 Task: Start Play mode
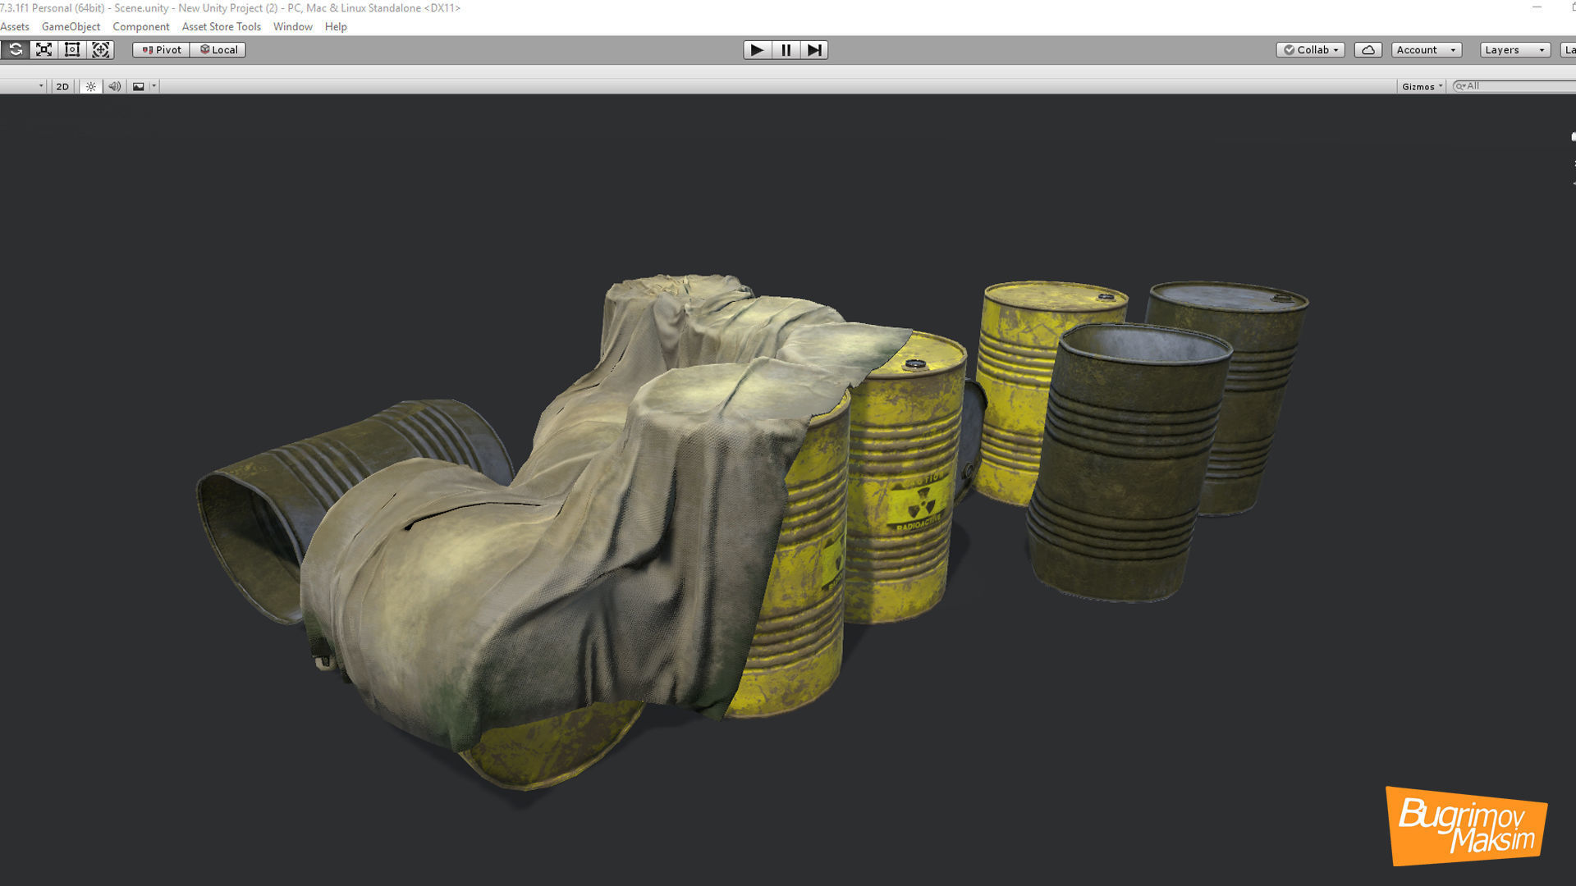[x=757, y=50]
